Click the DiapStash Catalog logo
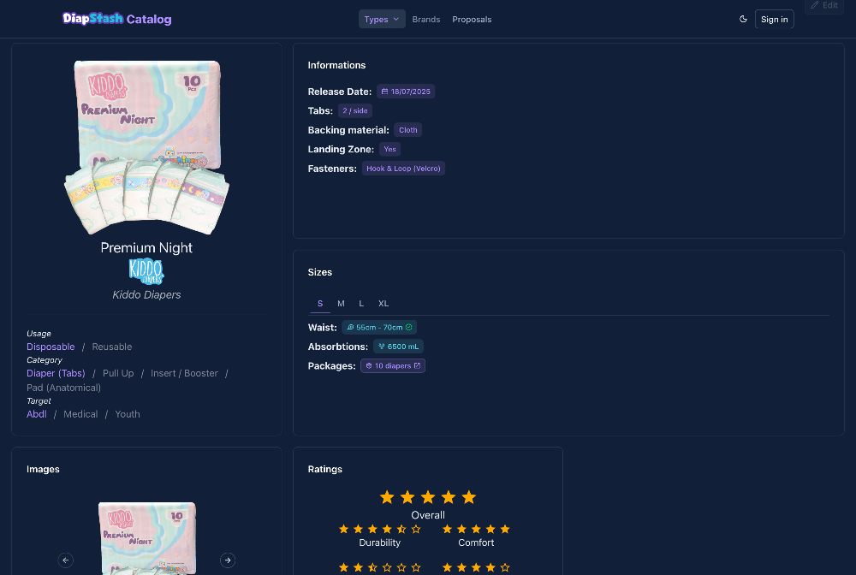856x575 pixels. (117, 19)
